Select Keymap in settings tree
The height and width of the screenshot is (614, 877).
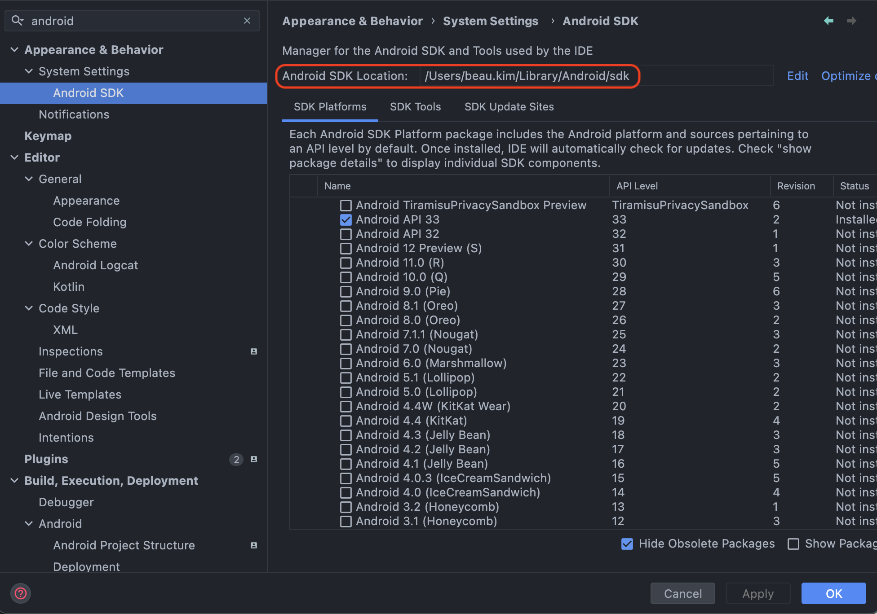click(x=48, y=136)
